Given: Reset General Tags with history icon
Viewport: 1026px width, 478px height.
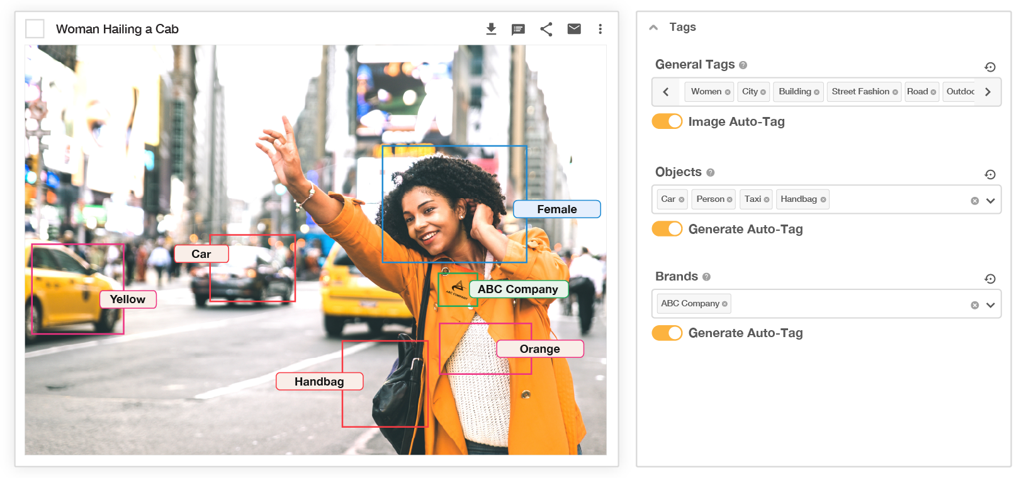Looking at the screenshot, I should [x=989, y=67].
